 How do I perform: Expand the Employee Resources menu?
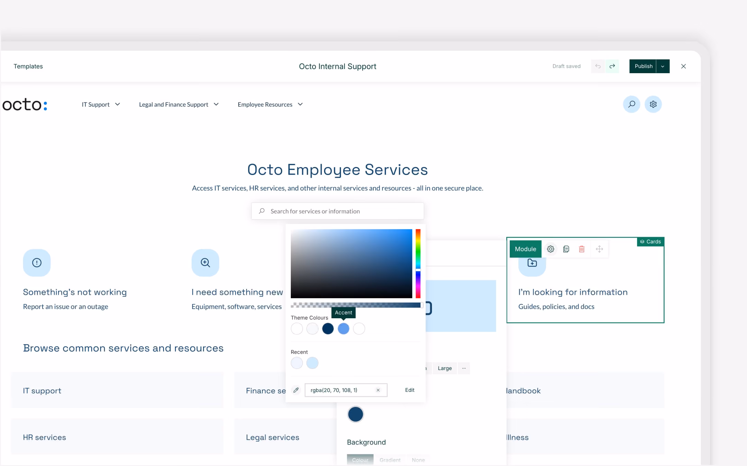pyautogui.click(x=270, y=105)
